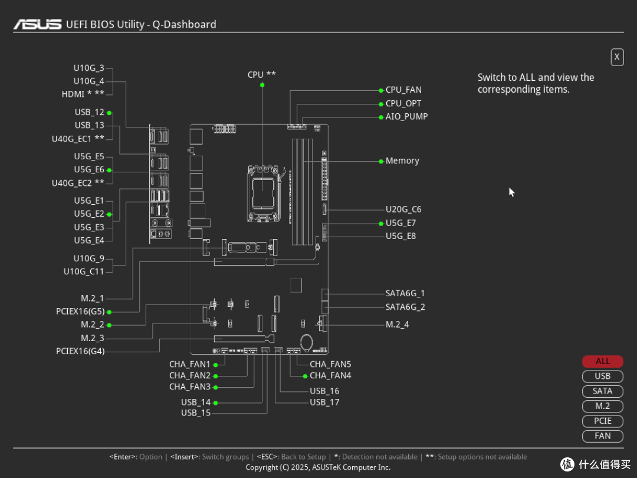Open AIO_PUMP settings label

[x=406, y=117]
